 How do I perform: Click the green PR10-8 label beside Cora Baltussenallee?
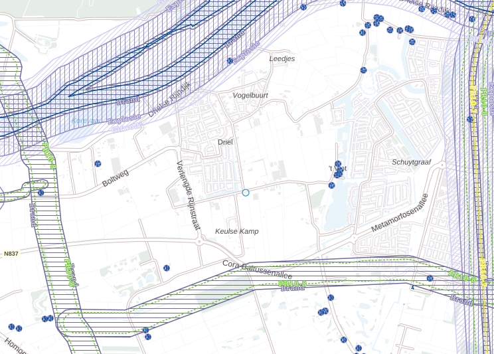(292, 284)
